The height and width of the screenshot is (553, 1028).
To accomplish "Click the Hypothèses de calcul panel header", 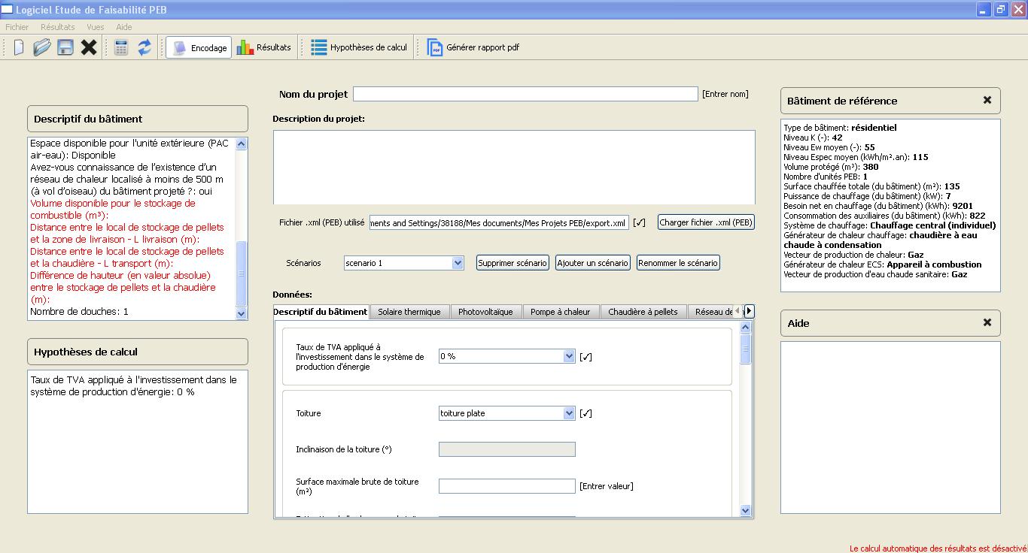I will [x=138, y=352].
